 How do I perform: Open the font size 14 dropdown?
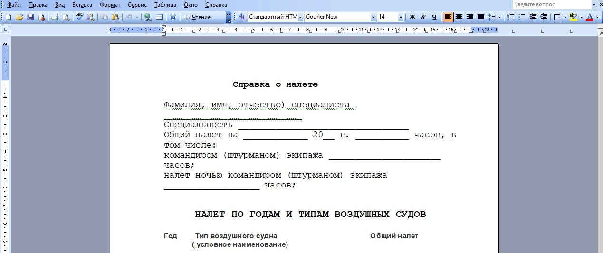401,17
